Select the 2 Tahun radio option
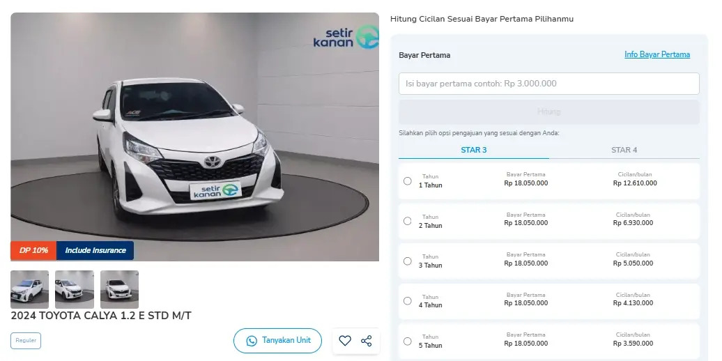Image resolution: width=722 pixels, height=361 pixels. [x=408, y=221]
